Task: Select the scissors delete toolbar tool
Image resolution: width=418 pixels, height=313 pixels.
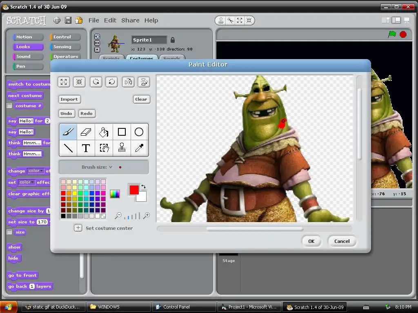Action: (230, 20)
